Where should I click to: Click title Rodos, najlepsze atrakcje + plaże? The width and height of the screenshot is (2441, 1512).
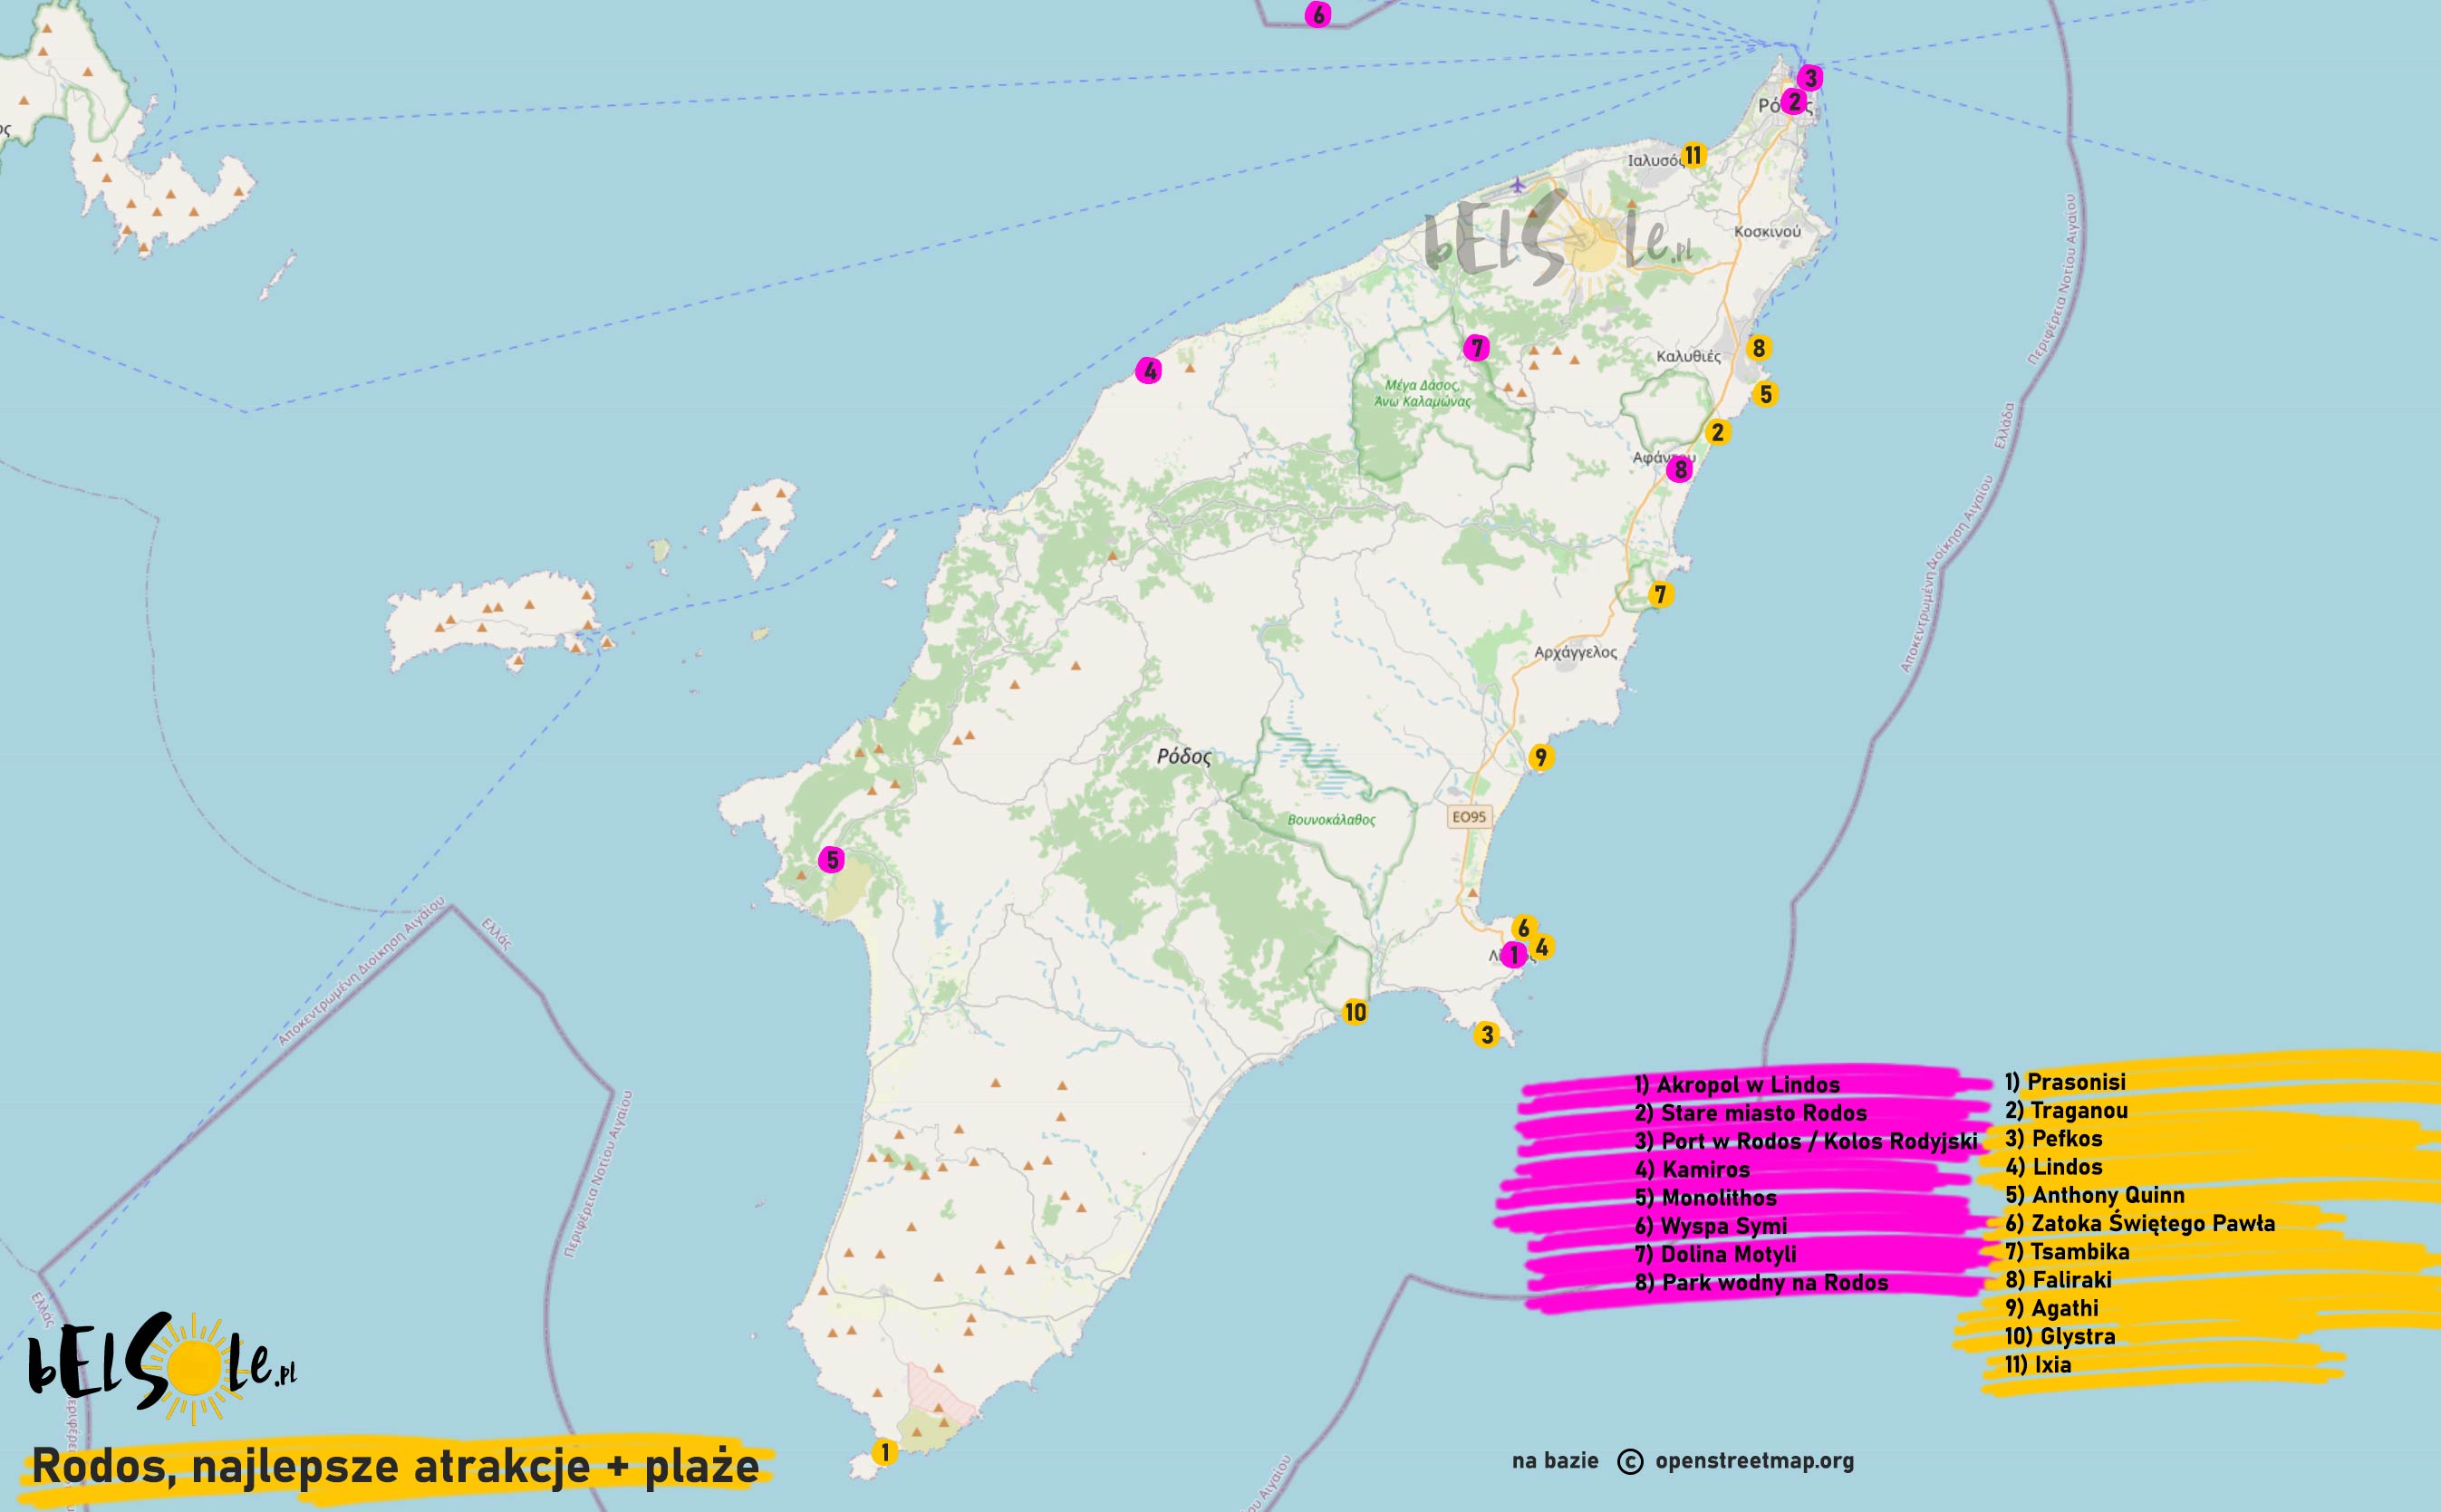[396, 1467]
